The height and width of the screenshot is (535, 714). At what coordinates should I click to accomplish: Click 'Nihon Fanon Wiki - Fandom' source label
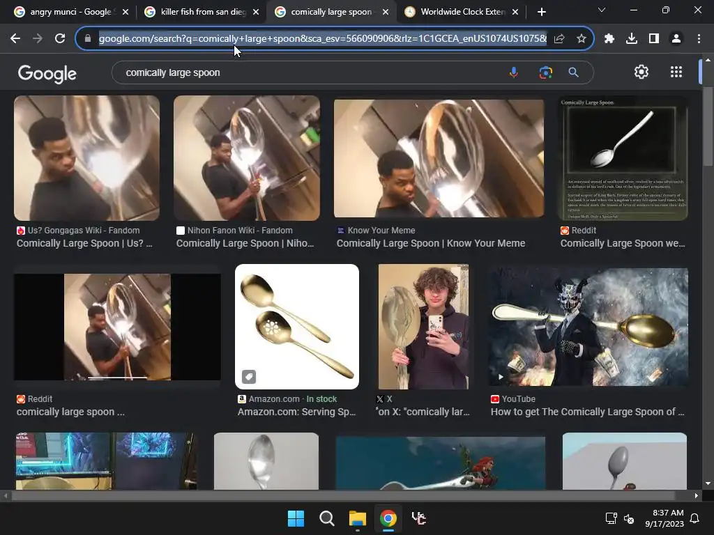point(240,231)
